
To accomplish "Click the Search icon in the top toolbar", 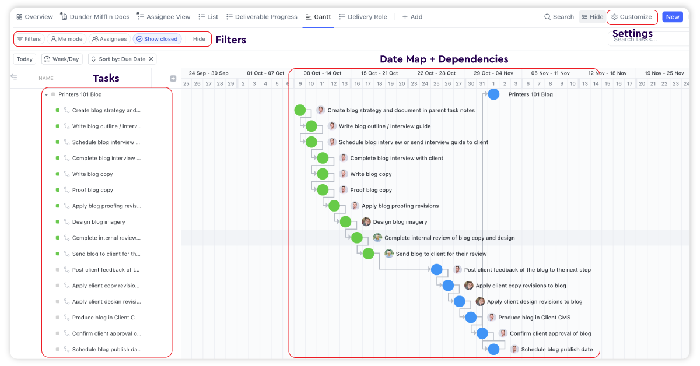I will [x=547, y=17].
